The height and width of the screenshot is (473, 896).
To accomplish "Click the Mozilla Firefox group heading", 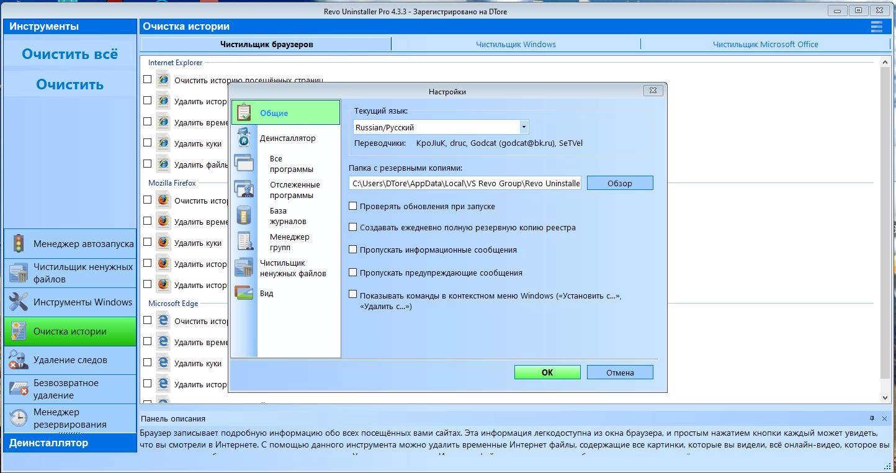I will [x=172, y=183].
